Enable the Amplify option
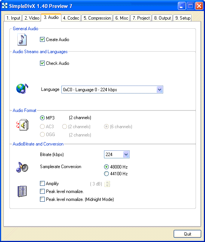The height and width of the screenshot is (242, 205). (x=42, y=184)
